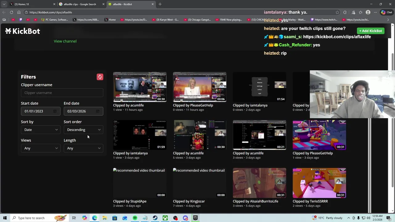Viewport: 395px width, 222px height.
Task: Open Chicago Gangst... bookmark
Action: click(x=197, y=20)
